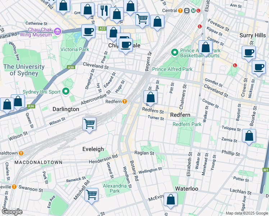Click the shopping bag marker near Zamia St

(x=249, y=137)
